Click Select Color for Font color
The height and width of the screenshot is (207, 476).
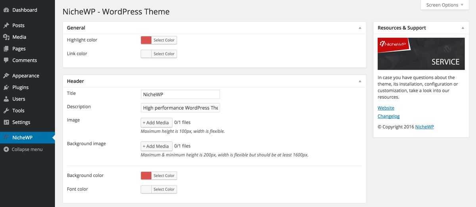click(164, 189)
